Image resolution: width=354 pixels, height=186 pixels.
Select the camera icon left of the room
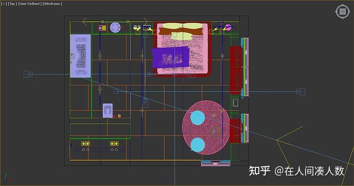tap(28, 74)
